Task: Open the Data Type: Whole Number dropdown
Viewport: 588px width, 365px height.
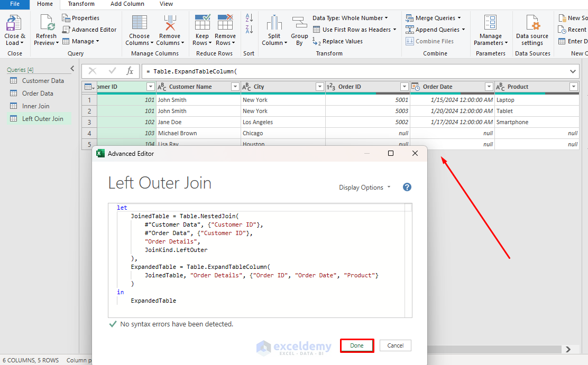Action: tap(350, 18)
